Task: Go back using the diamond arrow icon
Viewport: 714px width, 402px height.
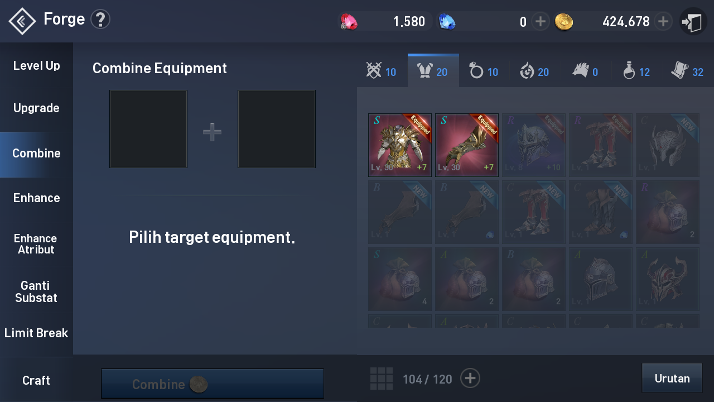Action: [x=22, y=21]
